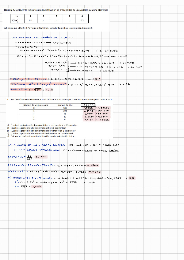This screenshot has width=184, height=260.
Task: Select the "0,1" cell in the top probability table
Action: pyautogui.click(x=31, y=21)
